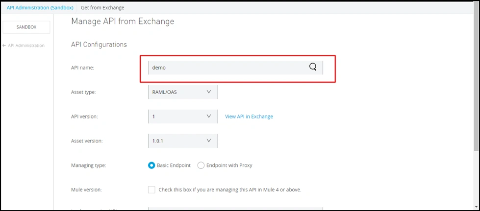Viewport: 480px width, 211px height.
Task: Choose the Endpoint with Proxy option
Action: tap(201, 165)
